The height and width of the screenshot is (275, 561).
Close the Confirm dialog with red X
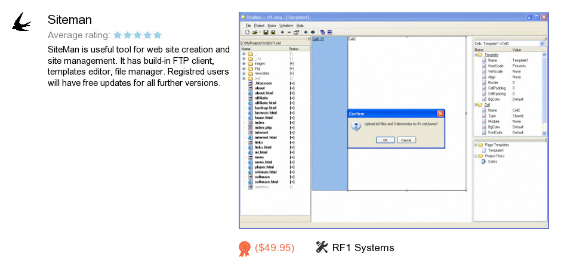coord(440,114)
